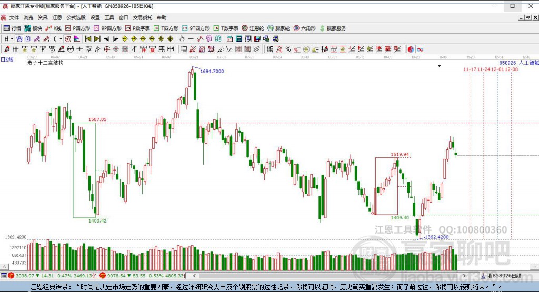
Task: Open the 六角形 hexagon tool
Action: point(305,28)
